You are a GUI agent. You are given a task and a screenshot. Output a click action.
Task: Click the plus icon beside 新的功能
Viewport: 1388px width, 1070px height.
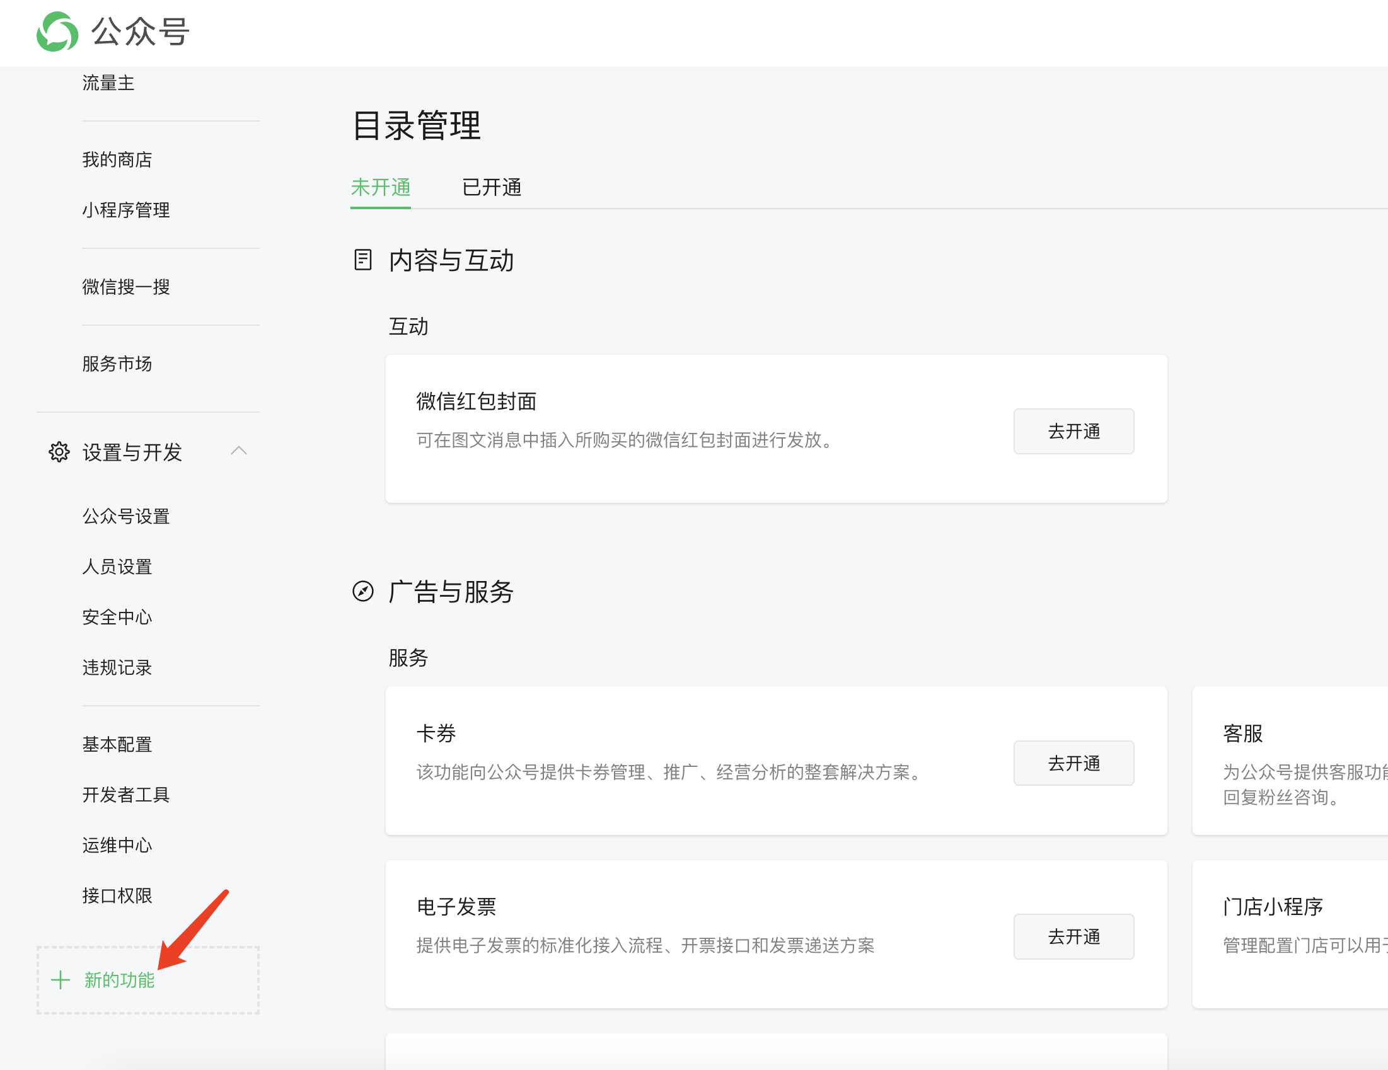(61, 980)
